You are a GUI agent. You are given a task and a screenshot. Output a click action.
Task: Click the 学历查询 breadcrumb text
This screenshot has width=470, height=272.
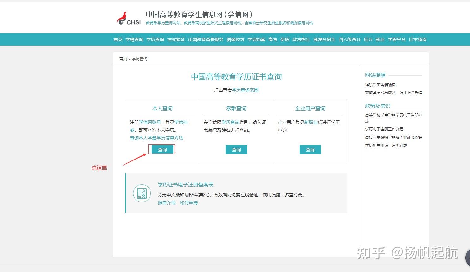click(140, 59)
